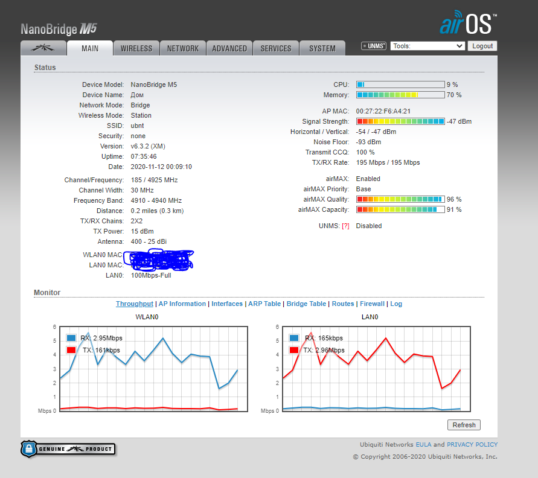
Task: Open the AP Information link
Action: pyautogui.click(x=182, y=304)
